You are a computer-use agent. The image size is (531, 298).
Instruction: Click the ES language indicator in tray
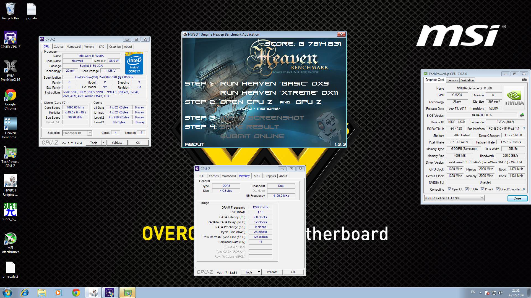tap(473, 292)
